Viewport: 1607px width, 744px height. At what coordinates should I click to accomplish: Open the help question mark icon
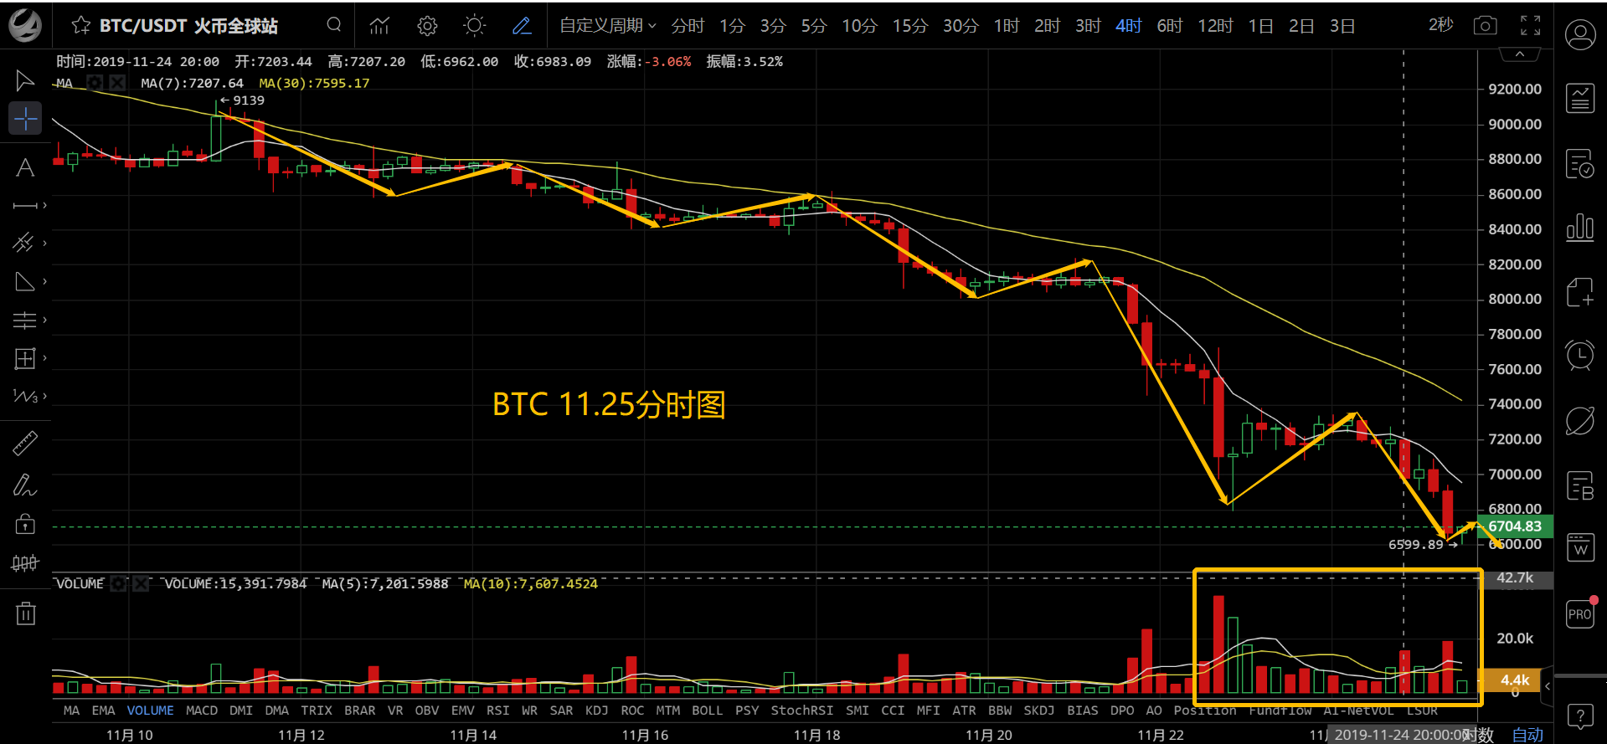(1580, 716)
